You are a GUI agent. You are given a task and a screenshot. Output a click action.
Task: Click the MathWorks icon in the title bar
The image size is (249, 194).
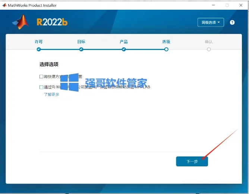click(4, 5)
